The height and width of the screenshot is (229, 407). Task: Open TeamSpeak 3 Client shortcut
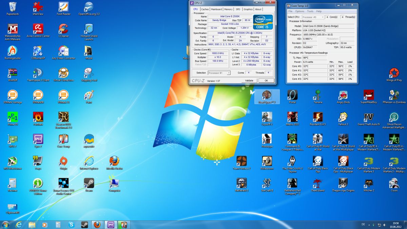pyautogui.click(x=38, y=75)
